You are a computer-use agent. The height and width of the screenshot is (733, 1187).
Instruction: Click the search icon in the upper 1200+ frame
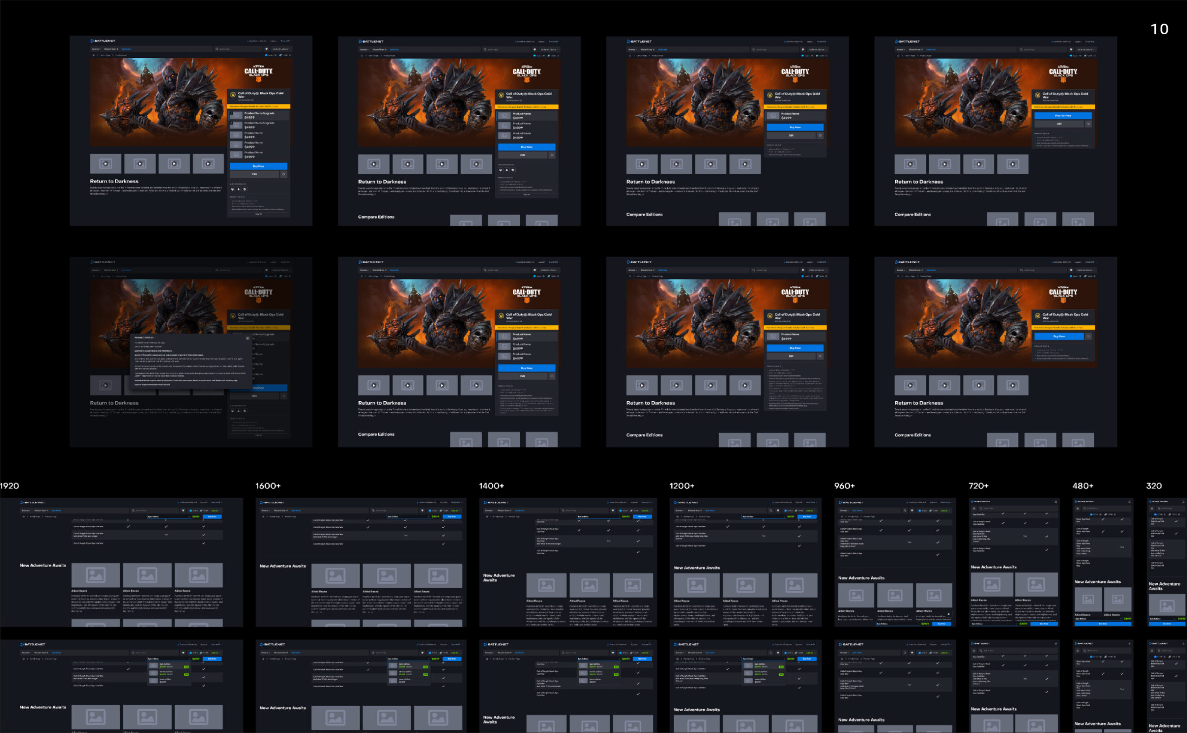tap(770, 511)
